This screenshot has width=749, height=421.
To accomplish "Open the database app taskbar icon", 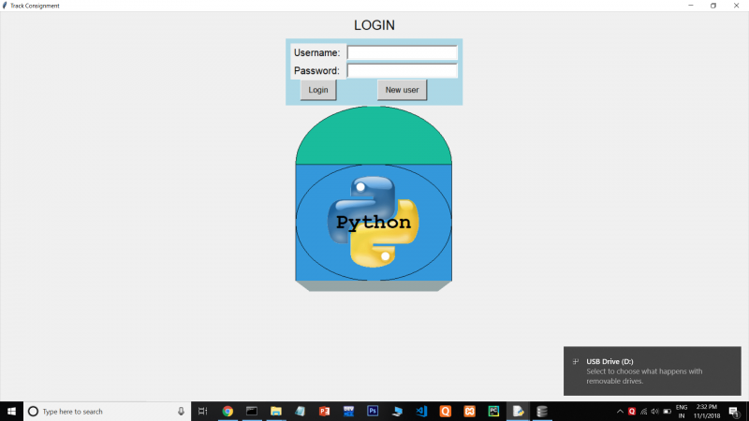I will tap(542, 411).
